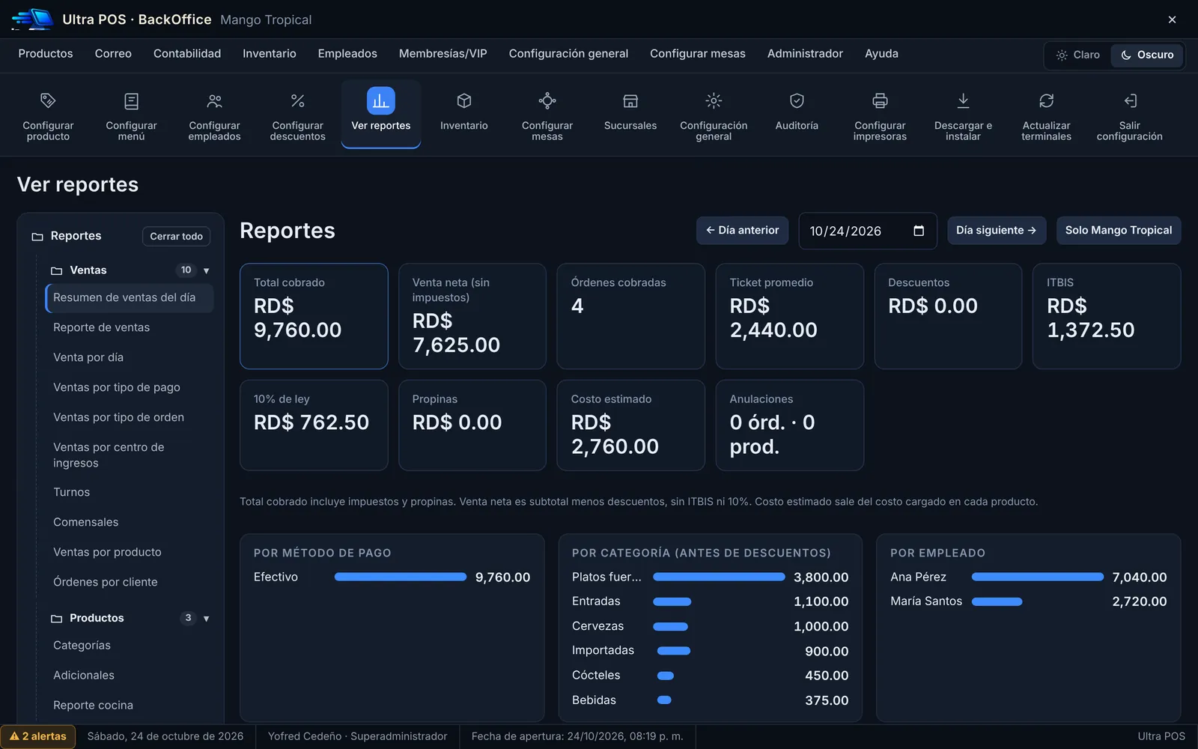Open the Contabilidad menu

(x=187, y=54)
